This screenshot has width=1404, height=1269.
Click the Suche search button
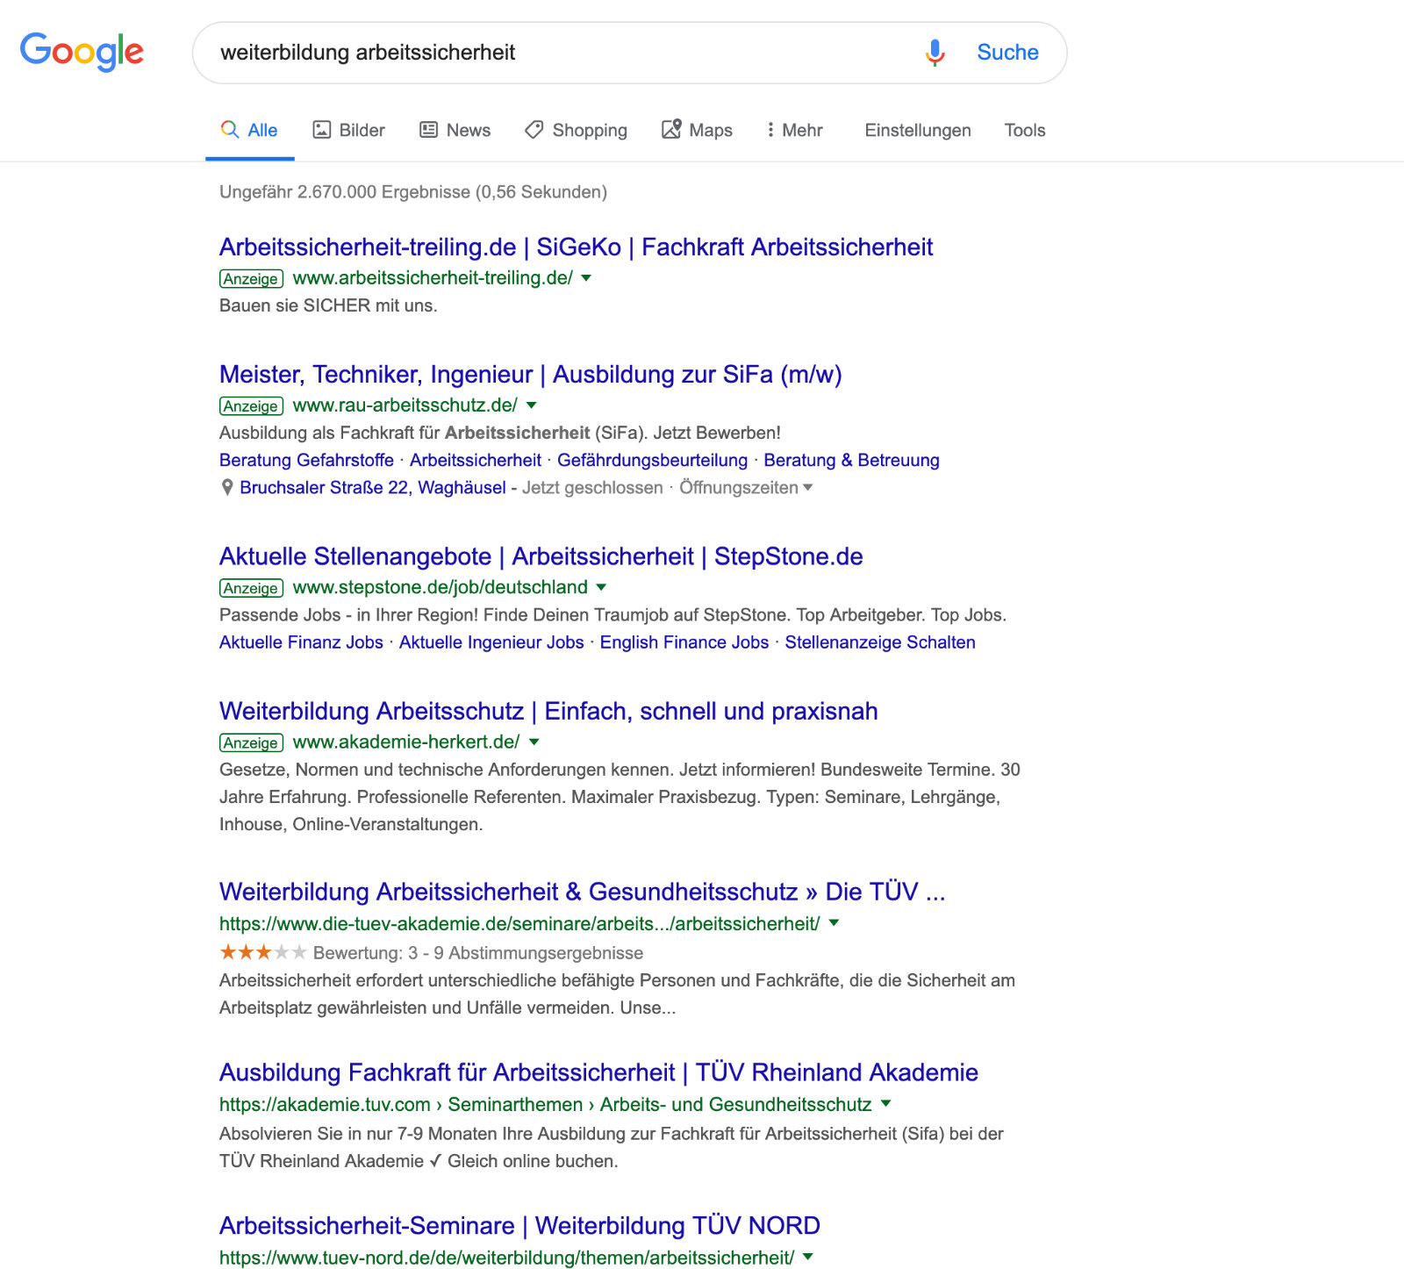tap(1007, 53)
